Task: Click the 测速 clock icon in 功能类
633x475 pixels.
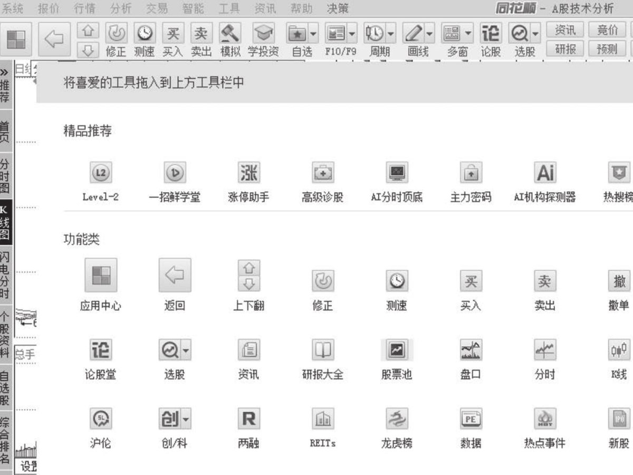Action: [397, 281]
